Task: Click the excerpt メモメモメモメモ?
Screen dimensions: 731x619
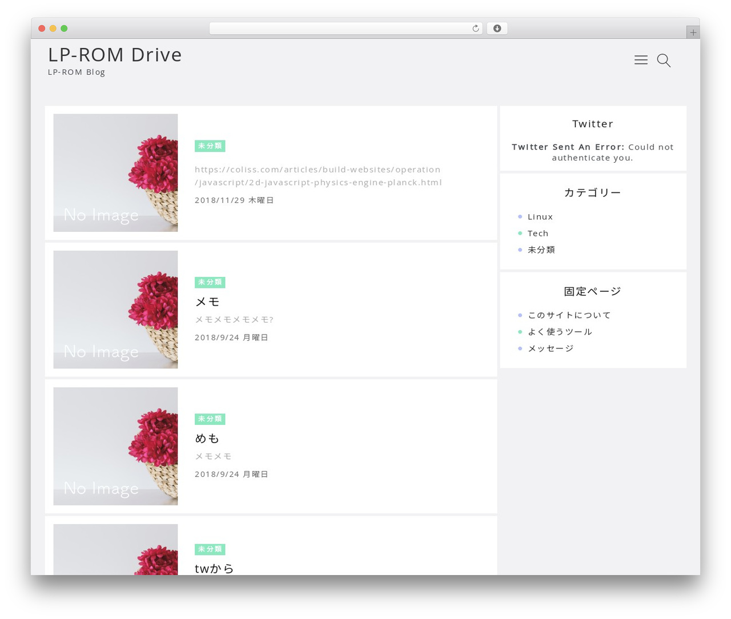Action: (234, 320)
